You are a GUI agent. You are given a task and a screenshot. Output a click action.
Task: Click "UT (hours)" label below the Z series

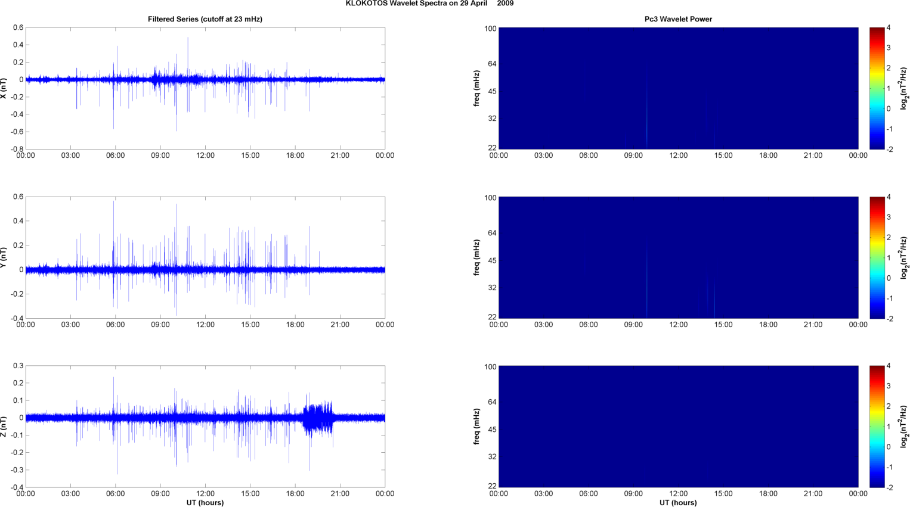(205, 503)
